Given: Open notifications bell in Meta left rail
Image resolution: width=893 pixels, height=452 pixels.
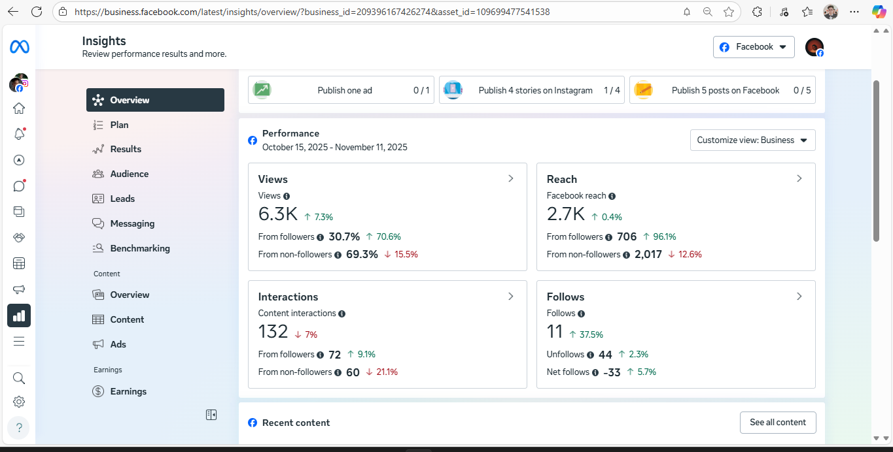Looking at the screenshot, I should tap(19, 134).
